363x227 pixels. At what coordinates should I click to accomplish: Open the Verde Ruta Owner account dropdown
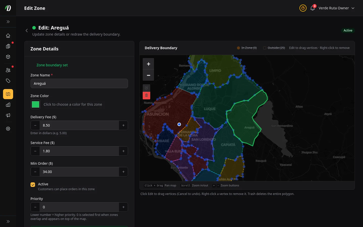(x=336, y=8)
